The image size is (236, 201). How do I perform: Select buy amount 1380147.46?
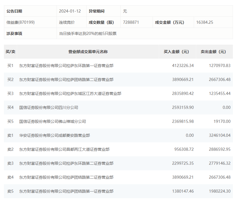tap(183, 191)
